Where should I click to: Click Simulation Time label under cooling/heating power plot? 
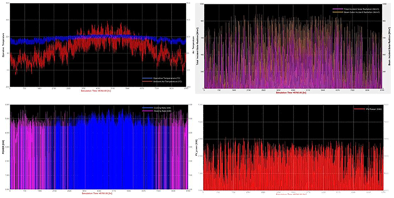pyautogui.click(x=97, y=193)
